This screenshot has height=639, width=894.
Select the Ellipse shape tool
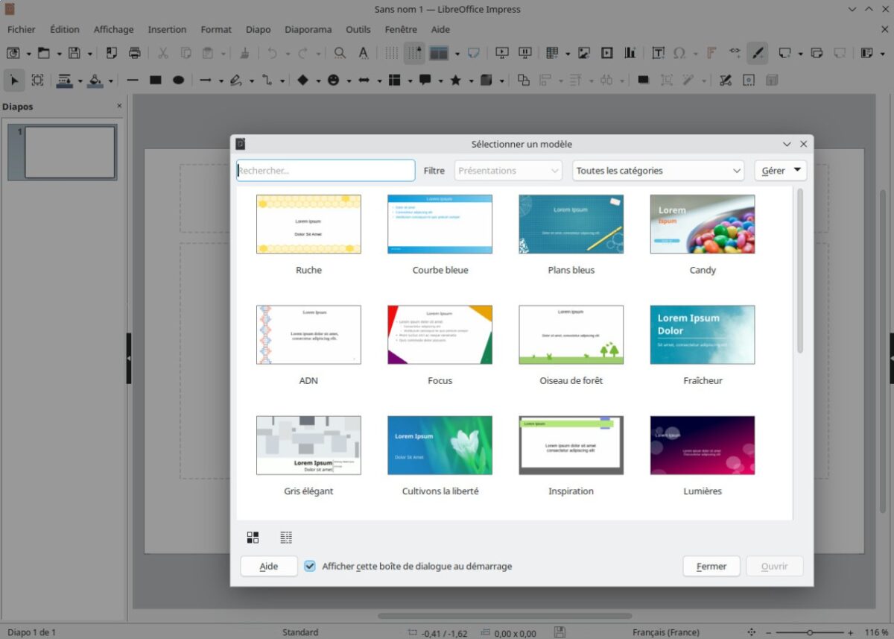point(179,80)
